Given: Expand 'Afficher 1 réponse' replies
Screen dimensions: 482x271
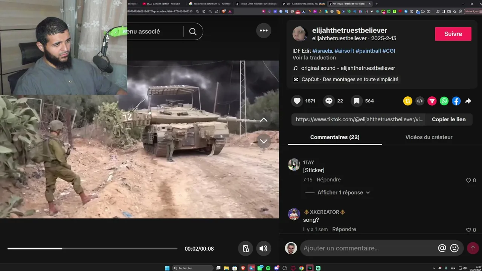Looking at the screenshot, I should pos(344,192).
